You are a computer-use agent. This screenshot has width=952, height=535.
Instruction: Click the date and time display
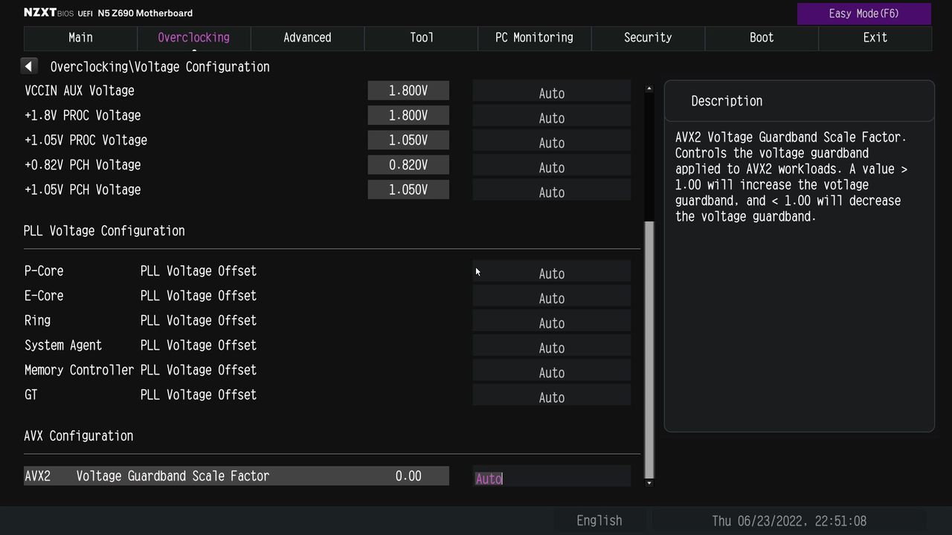789,521
